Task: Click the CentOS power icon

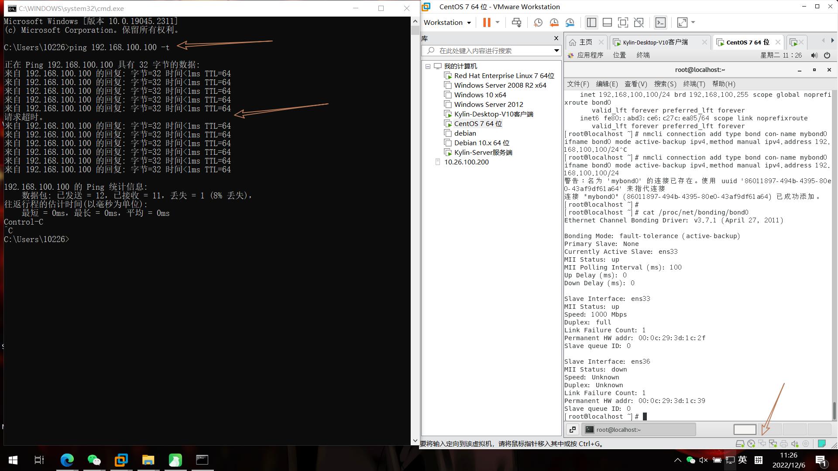Action: pyautogui.click(x=827, y=55)
